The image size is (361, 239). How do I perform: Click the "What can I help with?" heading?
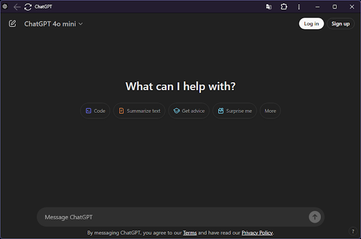(181, 87)
